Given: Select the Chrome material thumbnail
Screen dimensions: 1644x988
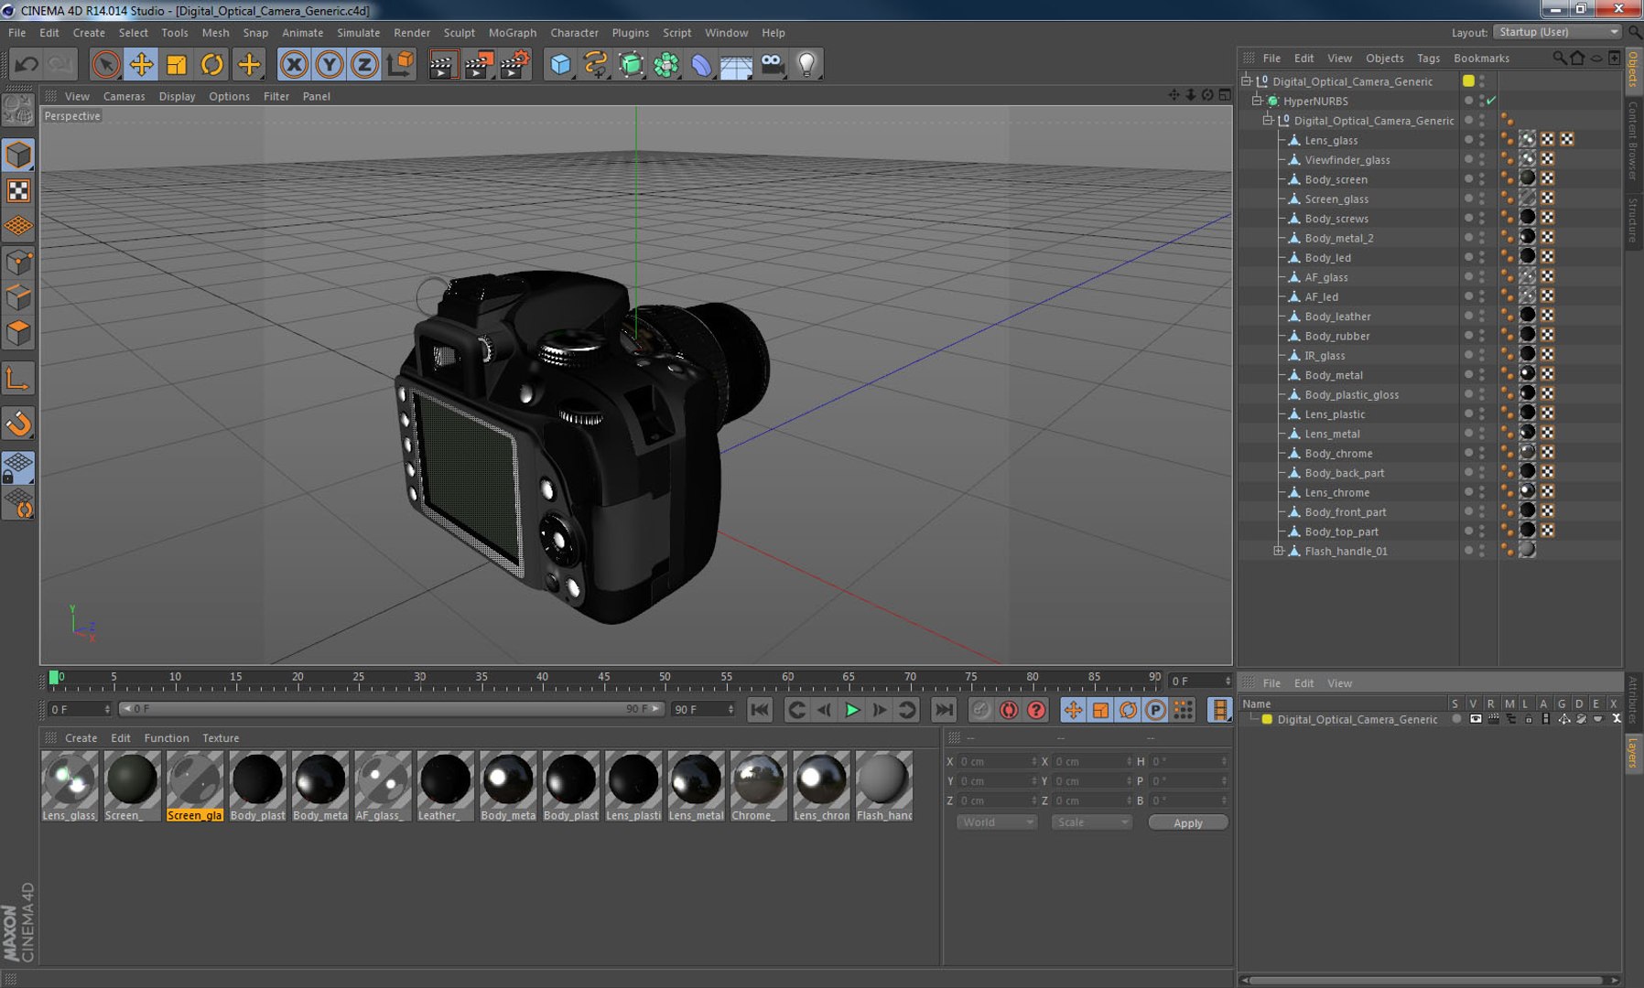Looking at the screenshot, I should 758,786.
